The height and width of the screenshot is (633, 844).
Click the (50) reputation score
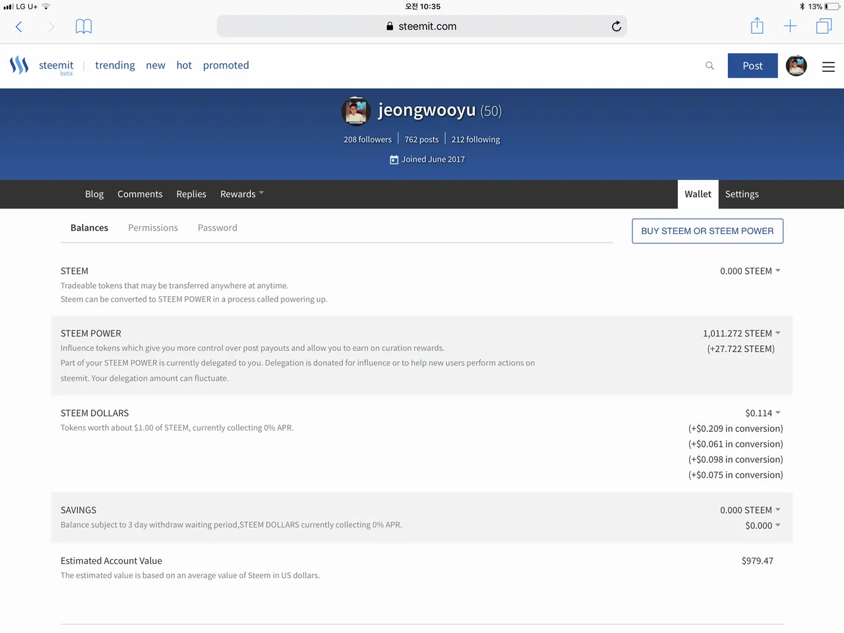coord(491,111)
